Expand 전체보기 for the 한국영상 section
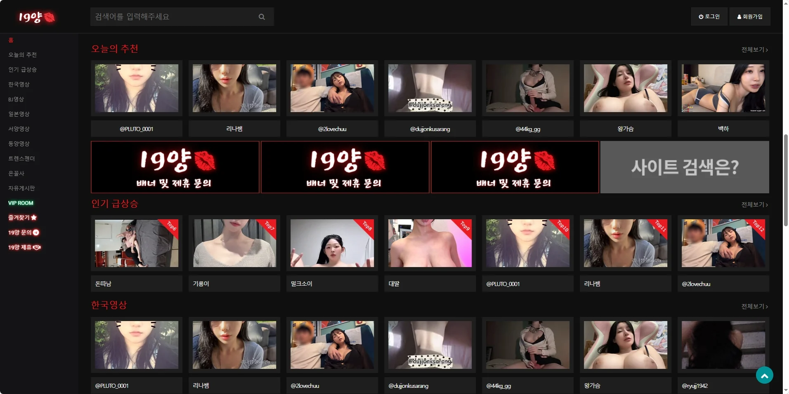 (x=754, y=306)
